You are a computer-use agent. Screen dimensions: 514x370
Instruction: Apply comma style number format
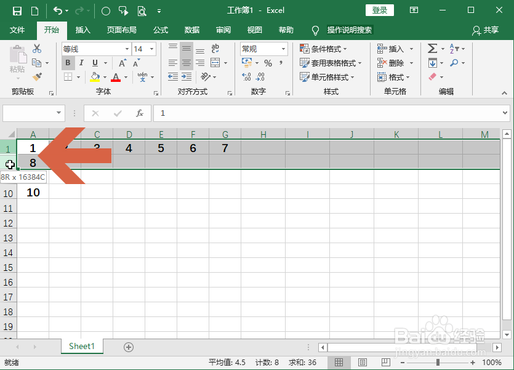(281, 63)
